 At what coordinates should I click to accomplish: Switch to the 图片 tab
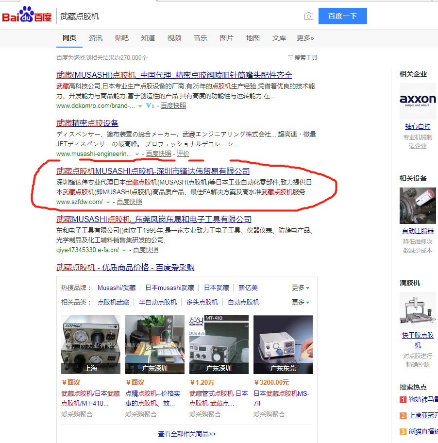pyautogui.click(x=227, y=38)
